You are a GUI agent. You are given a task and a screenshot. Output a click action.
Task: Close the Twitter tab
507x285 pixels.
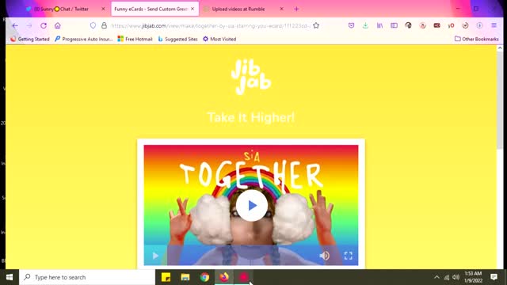point(103,9)
